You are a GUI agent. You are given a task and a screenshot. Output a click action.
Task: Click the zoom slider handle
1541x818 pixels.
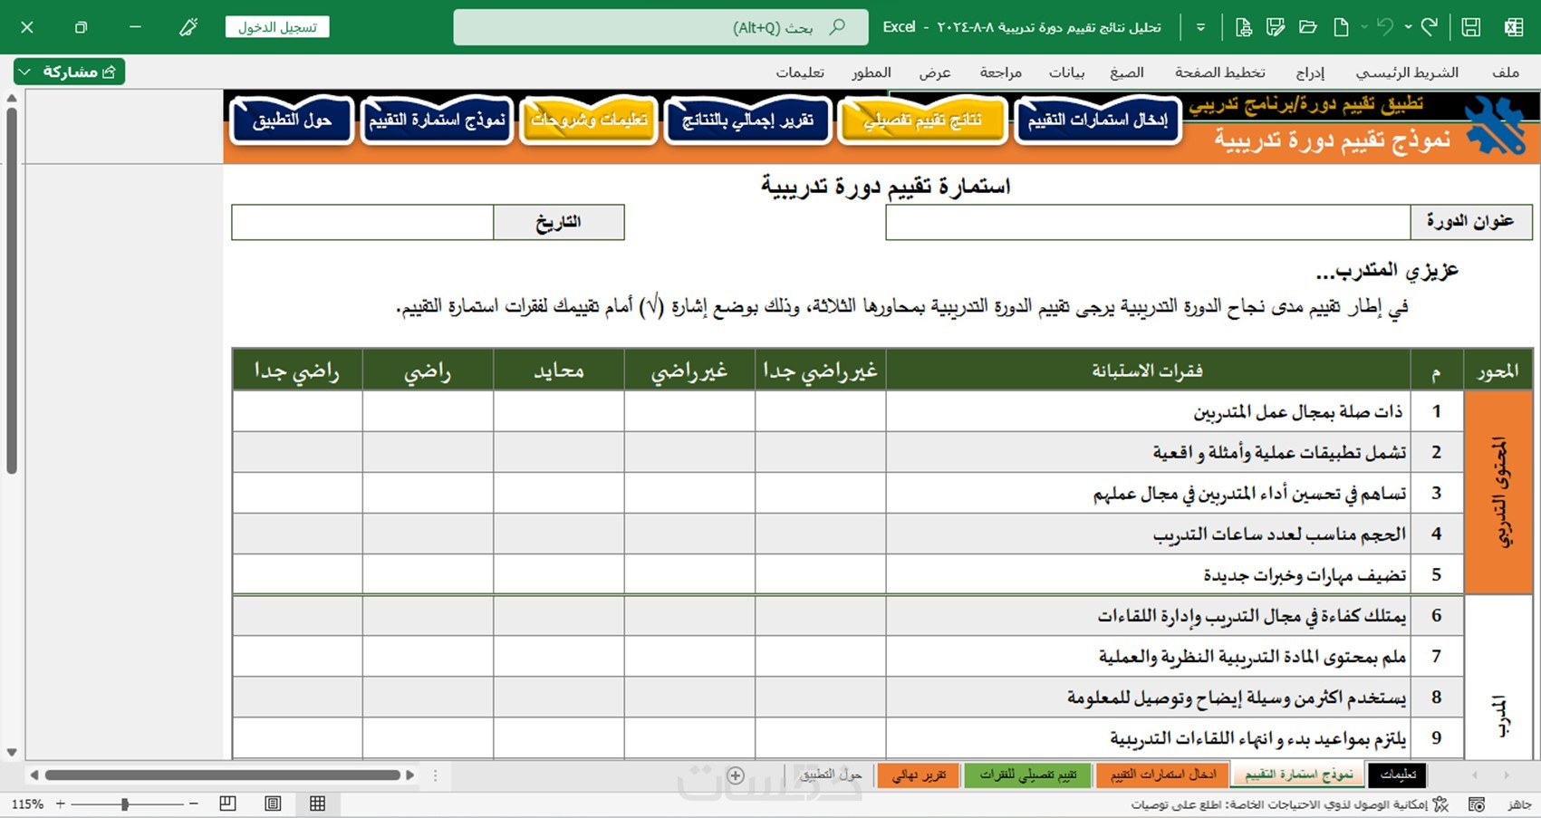pos(124,804)
